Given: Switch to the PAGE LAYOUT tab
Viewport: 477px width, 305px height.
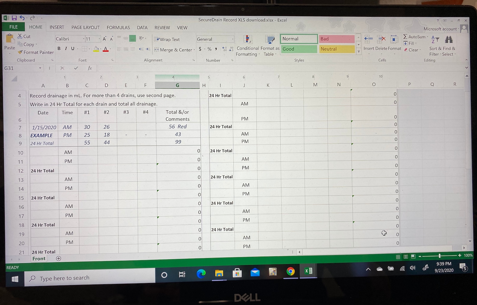Looking at the screenshot, I should 85,27.
